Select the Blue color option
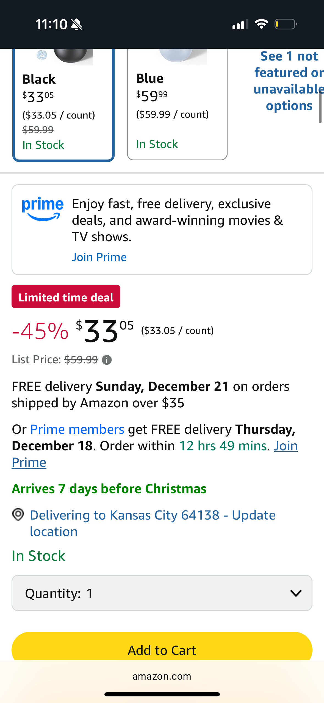This screenshot has height=703, width=324. (x=177, y=110)
